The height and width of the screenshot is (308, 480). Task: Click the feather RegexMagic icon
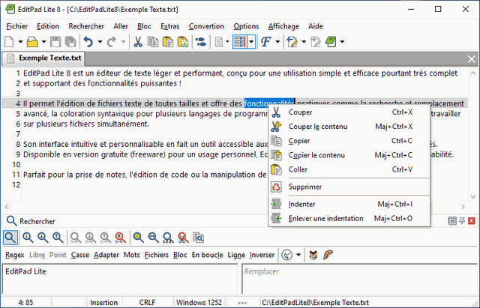pos(328,255)
